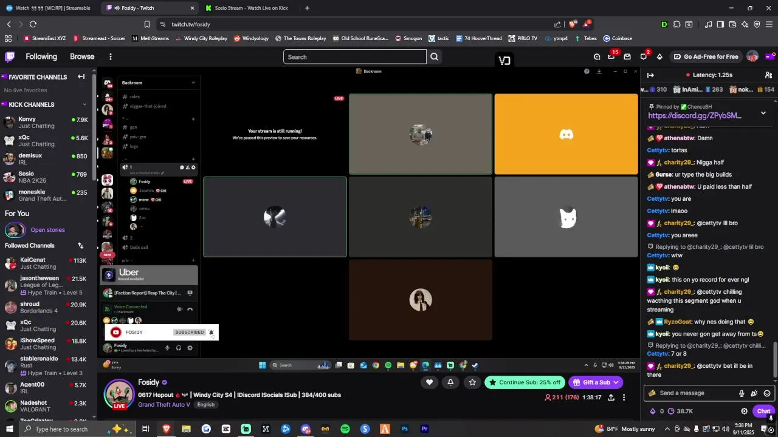Open Nadeshot VALORANT channel
The height and width of the screenshot is (437, 778).
click(46, 406)
